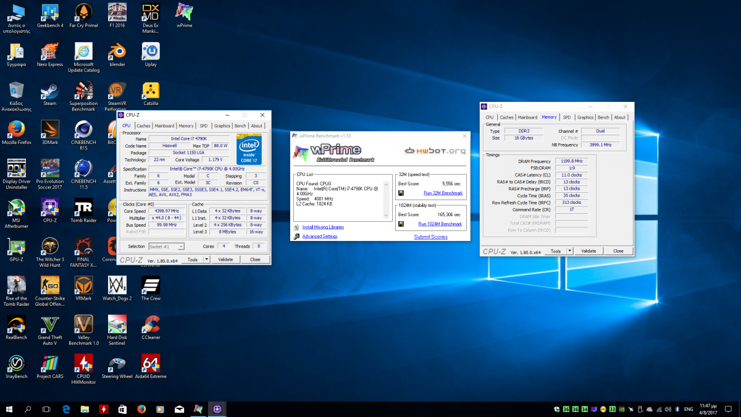Select the wPrime desktop icon
741x417 pixels.
184,16
